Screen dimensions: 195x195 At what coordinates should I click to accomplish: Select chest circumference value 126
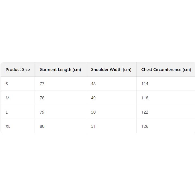click(145, 126)
